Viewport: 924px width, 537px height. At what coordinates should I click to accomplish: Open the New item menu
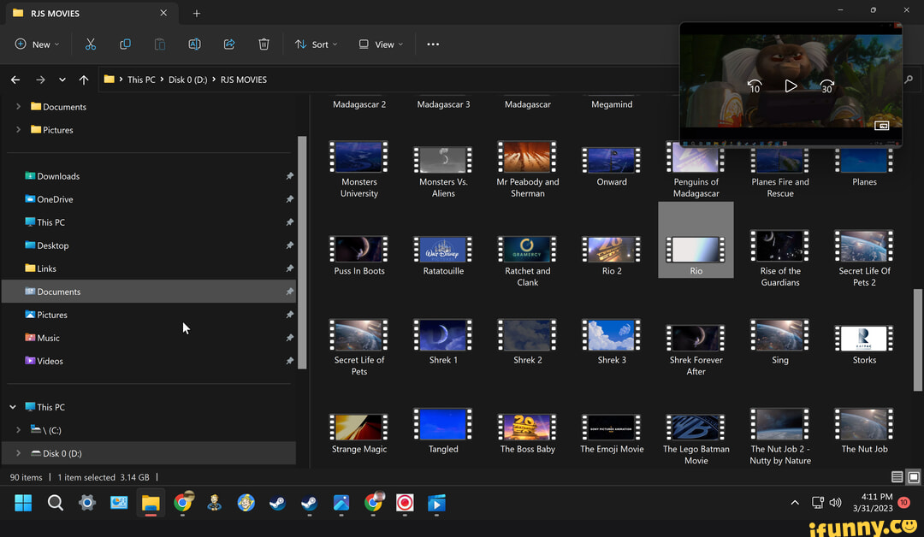coord(38,44)
